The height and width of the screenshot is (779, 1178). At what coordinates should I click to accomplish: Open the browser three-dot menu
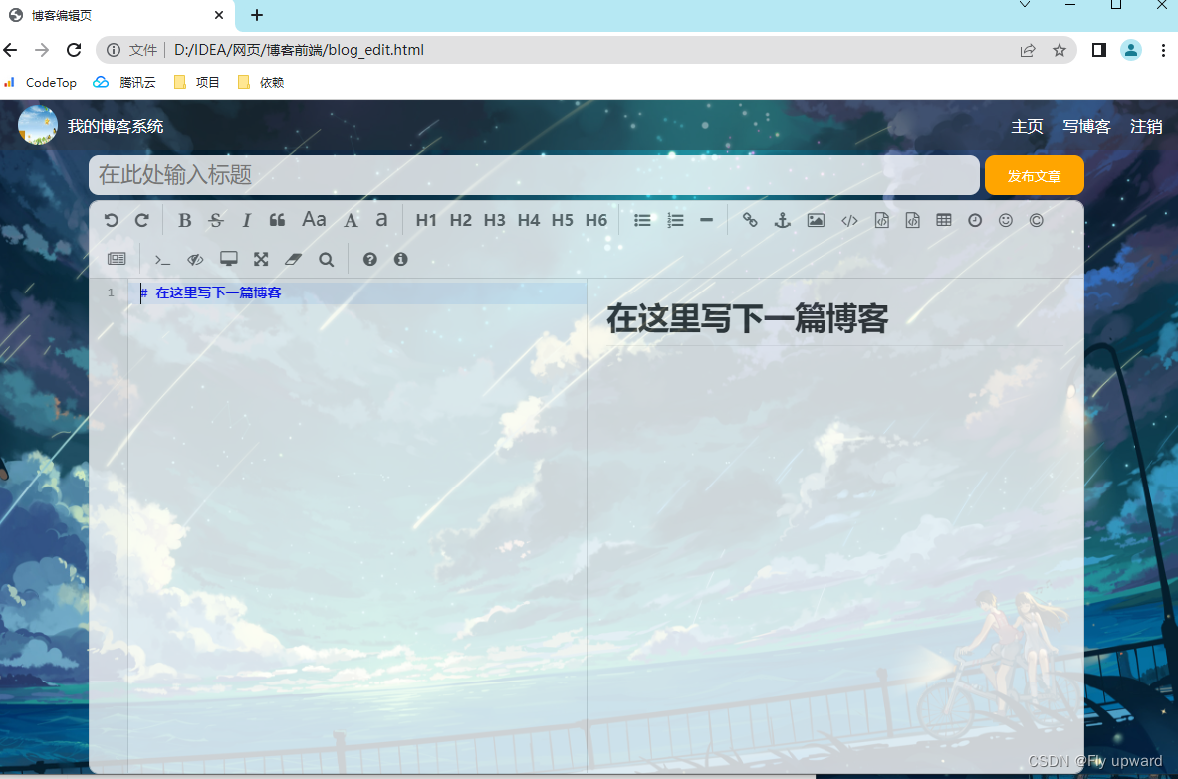click(x=1163, y=51)
